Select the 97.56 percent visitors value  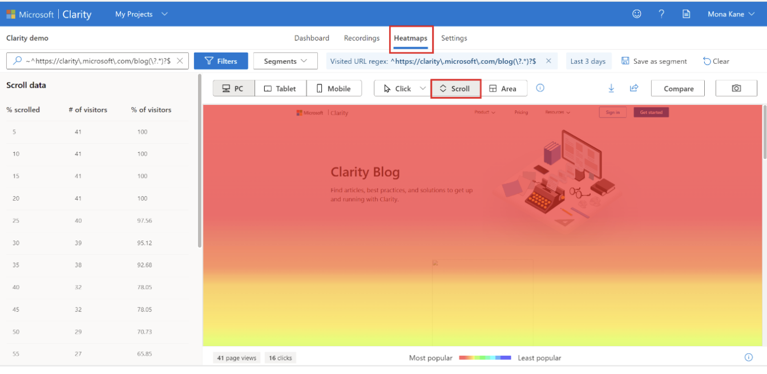click(144, 221)
